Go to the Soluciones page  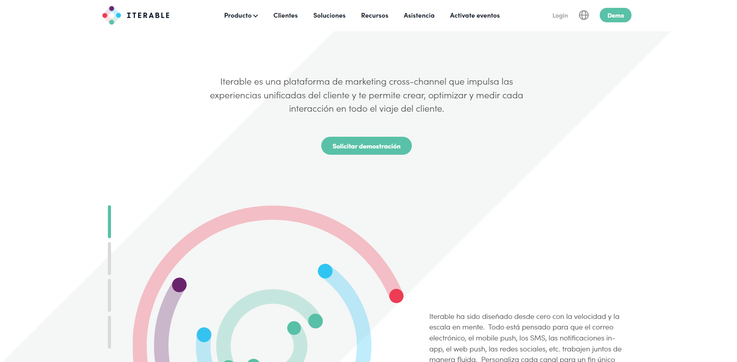329,16
